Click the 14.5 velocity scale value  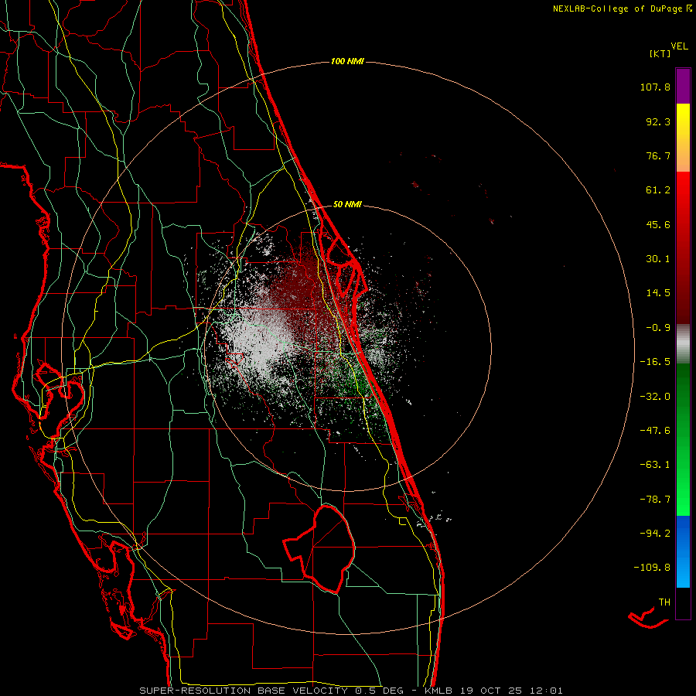658,293
